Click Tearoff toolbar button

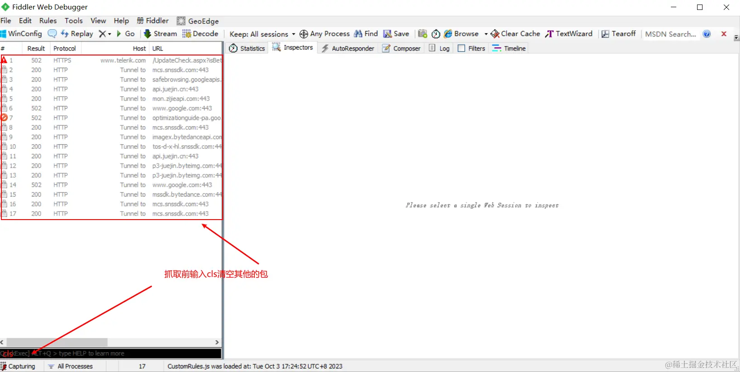click(618, 34)
